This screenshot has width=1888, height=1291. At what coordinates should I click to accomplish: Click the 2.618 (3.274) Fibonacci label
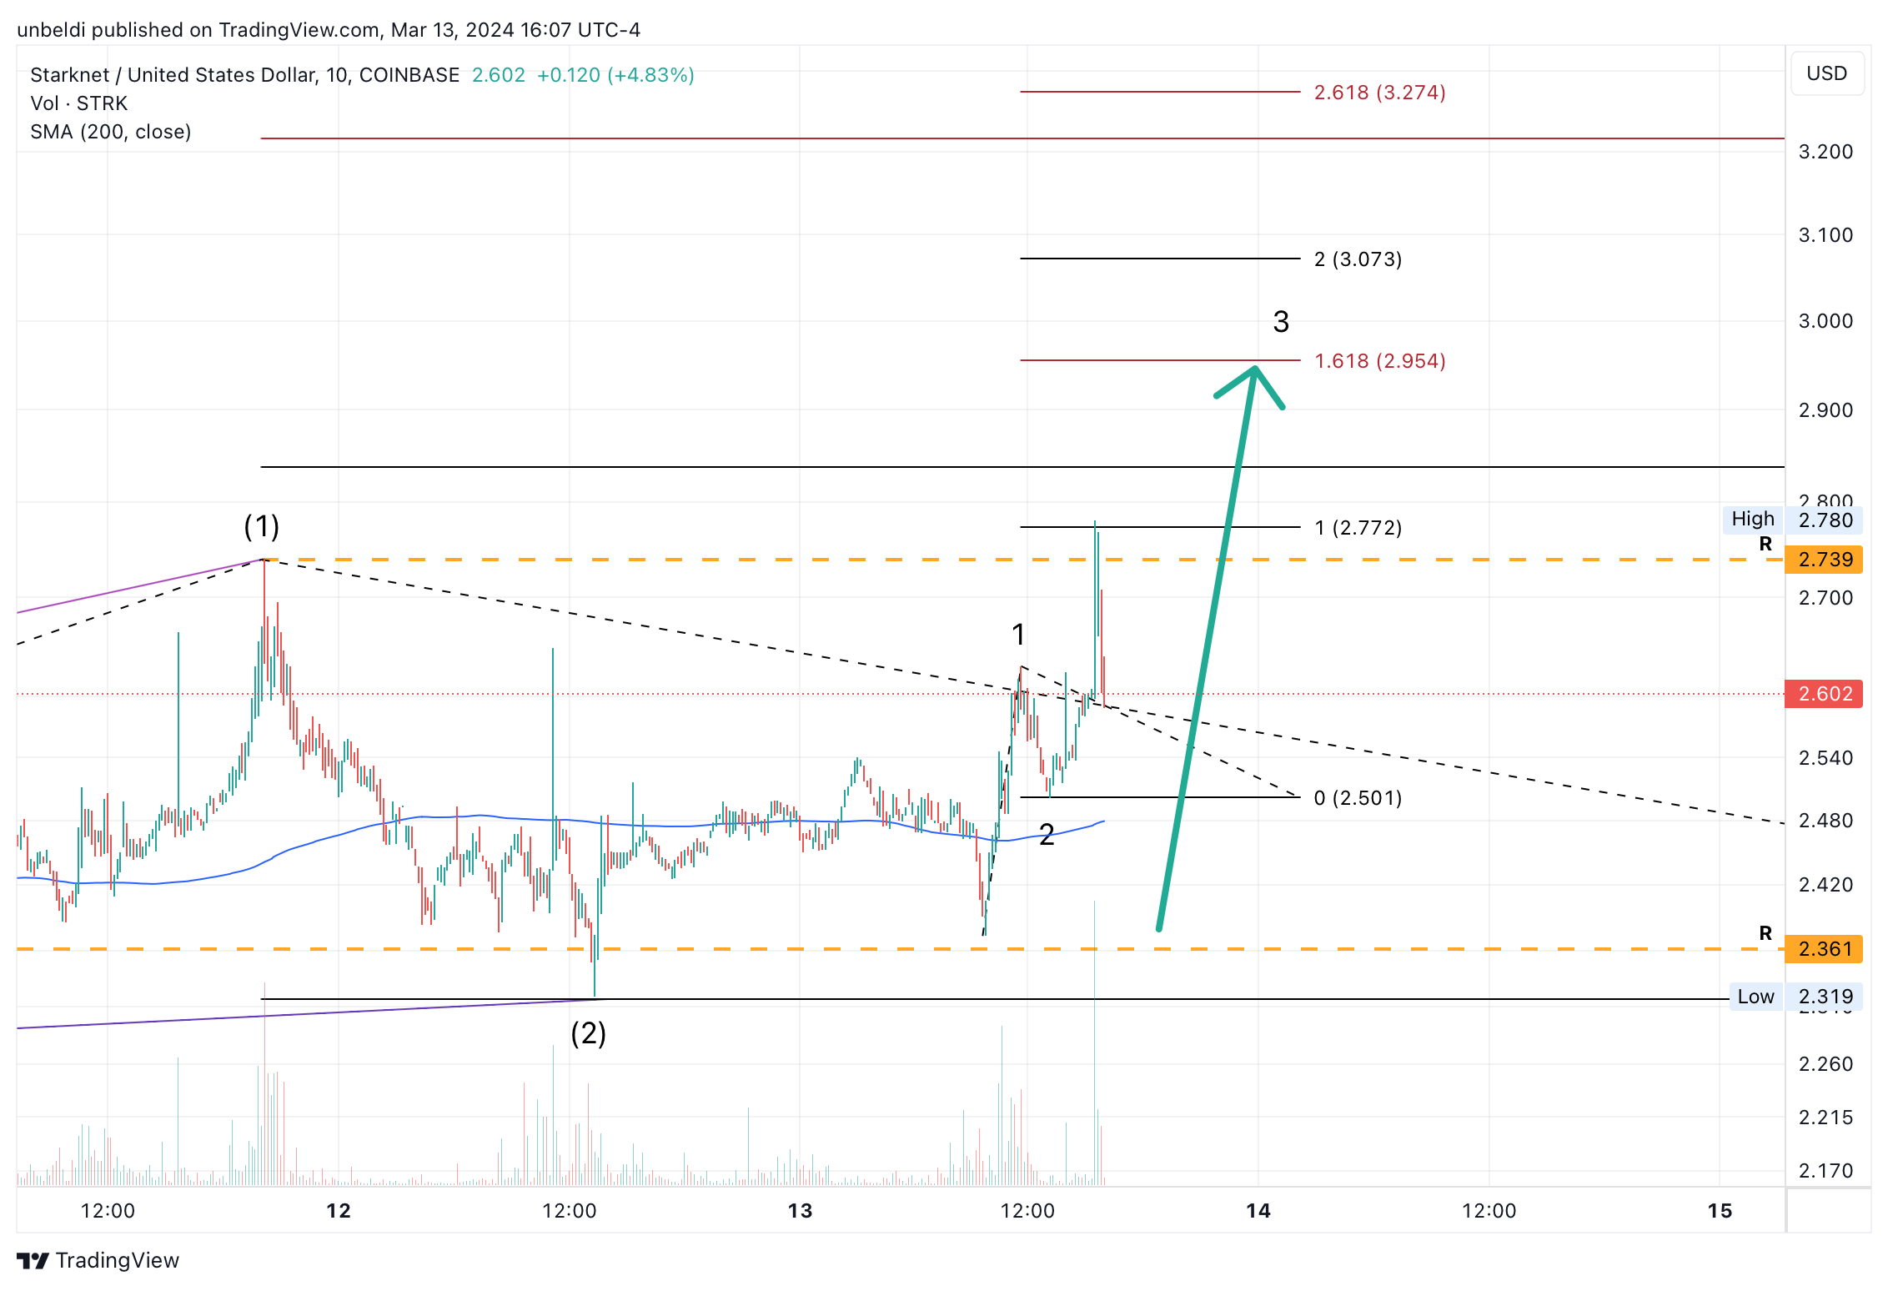(x=1379, y=93)
